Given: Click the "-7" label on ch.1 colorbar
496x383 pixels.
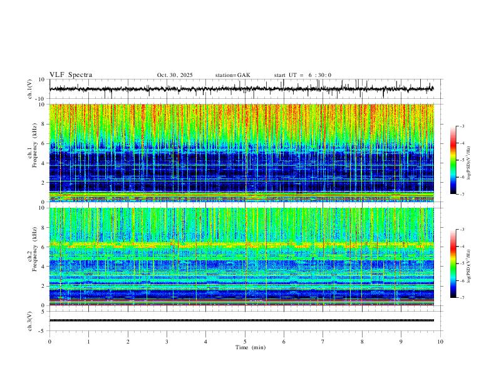Looking at the screenshot, I should (462, 195).
